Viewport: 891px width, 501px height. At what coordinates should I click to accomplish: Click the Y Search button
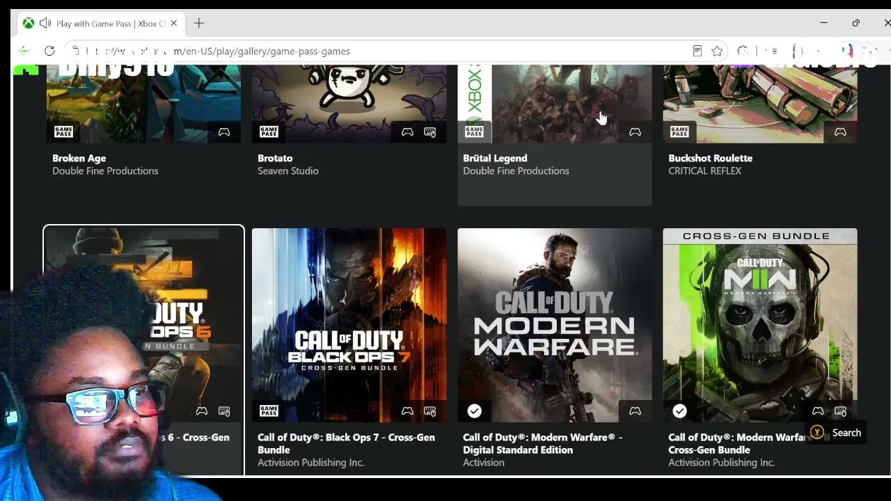tap(836, 433)
